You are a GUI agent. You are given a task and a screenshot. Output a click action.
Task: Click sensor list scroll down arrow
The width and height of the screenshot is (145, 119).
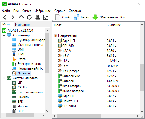tap(142, 111)
